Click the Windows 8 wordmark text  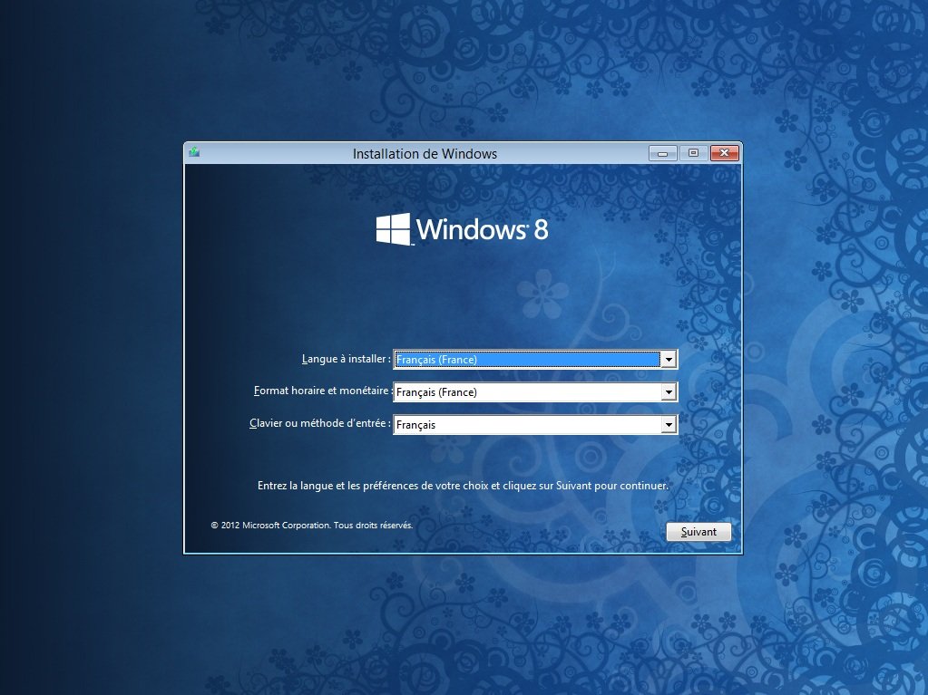(x=482, y=229)
